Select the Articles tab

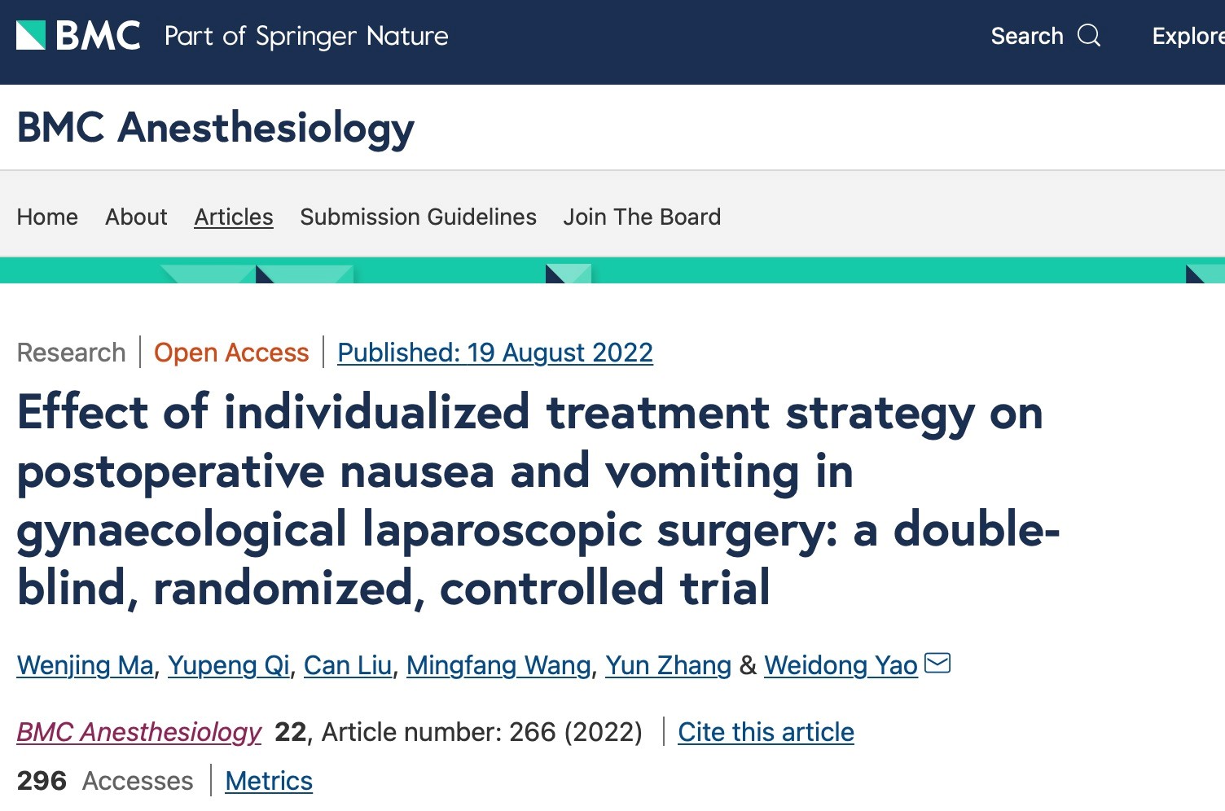[234, 217]
